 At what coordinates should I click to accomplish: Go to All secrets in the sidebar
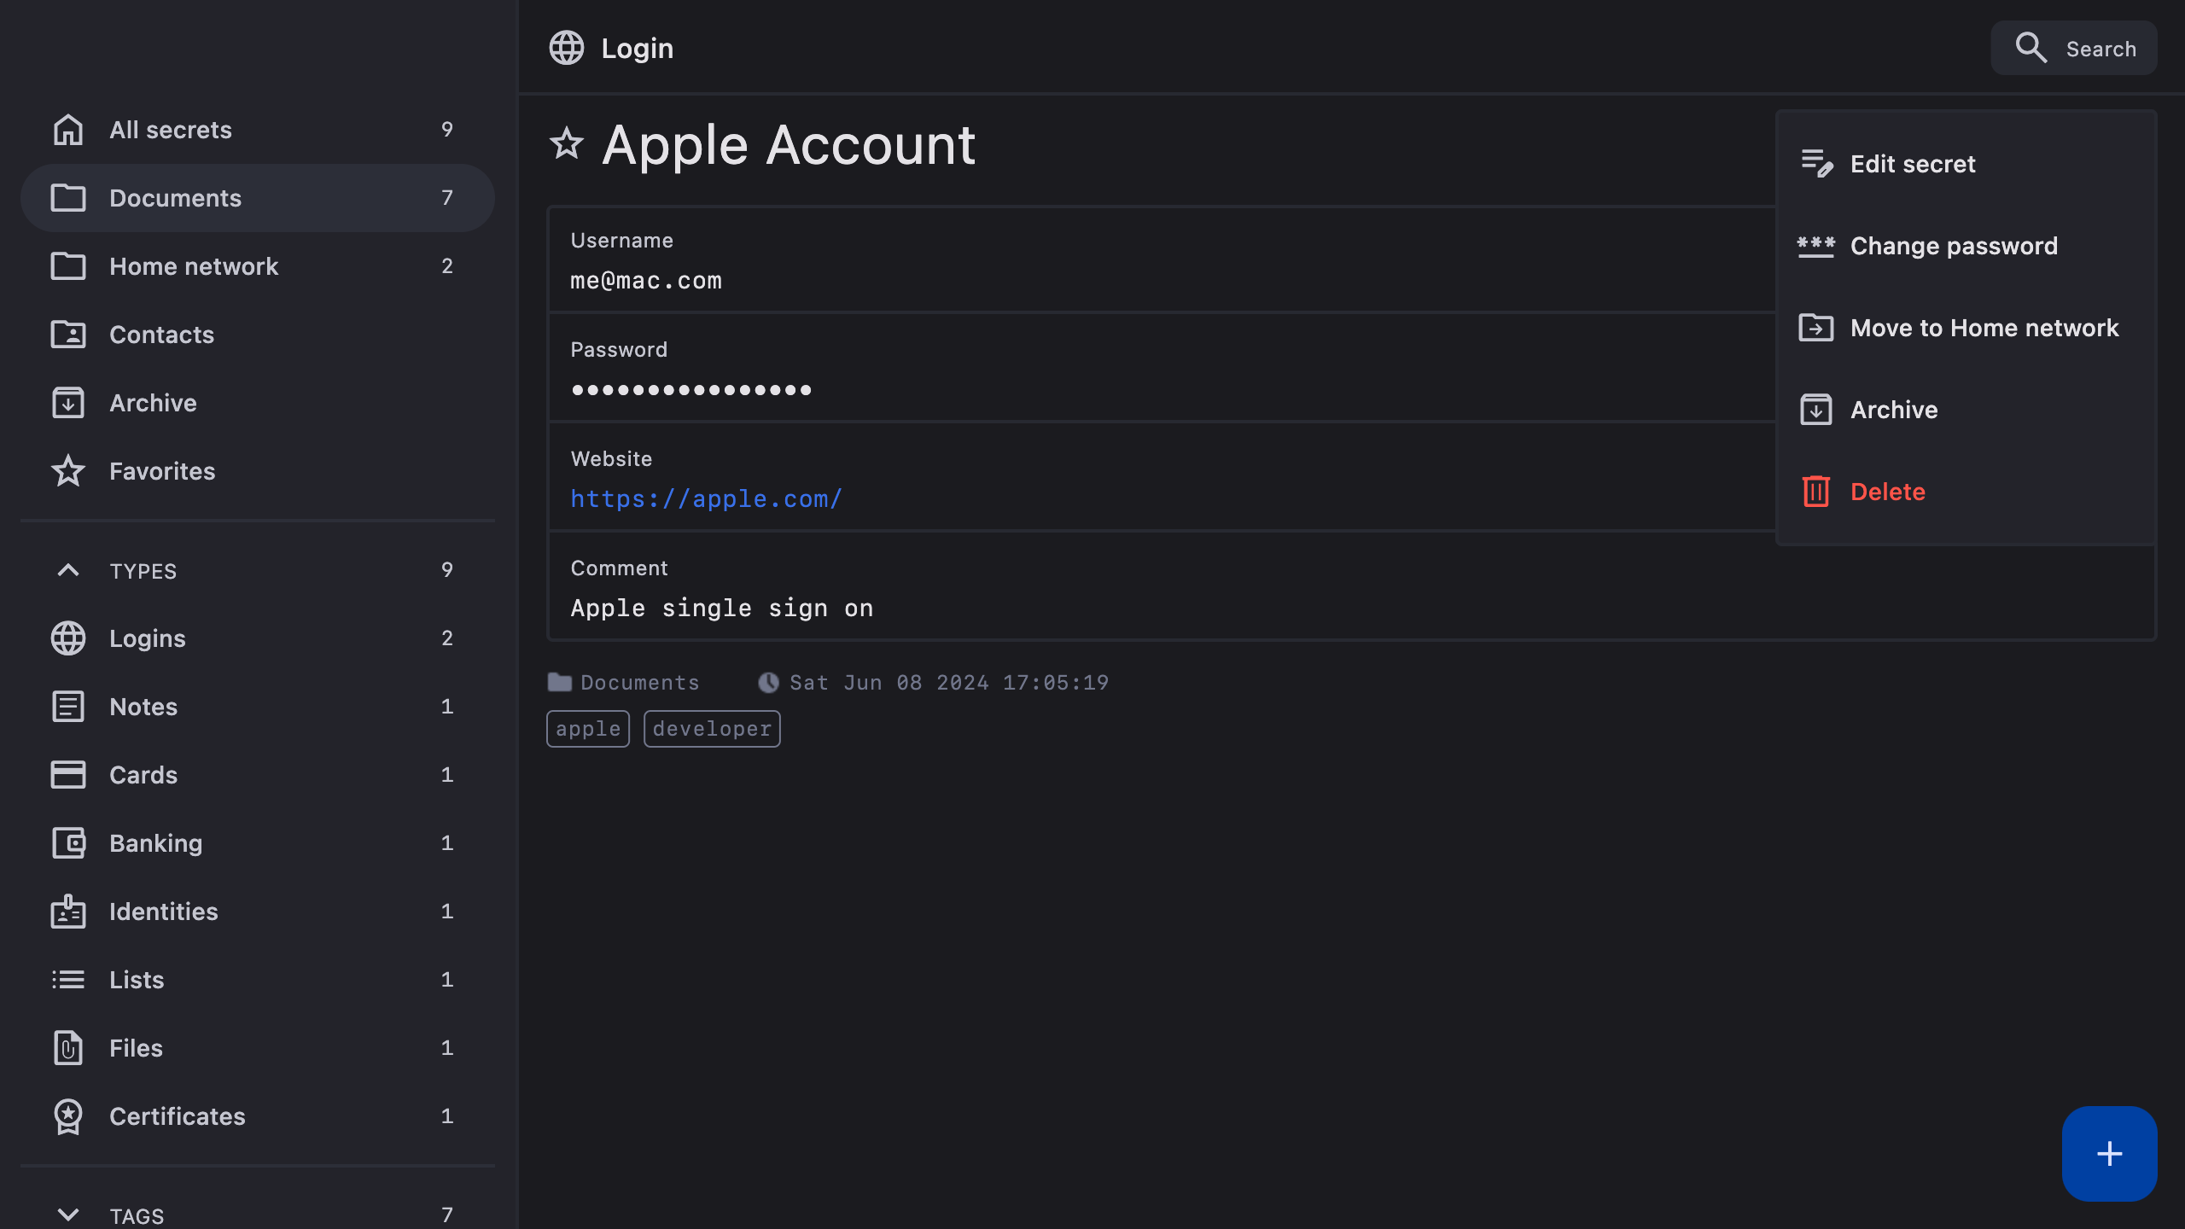pyautogui.click(x=171, y=130)
